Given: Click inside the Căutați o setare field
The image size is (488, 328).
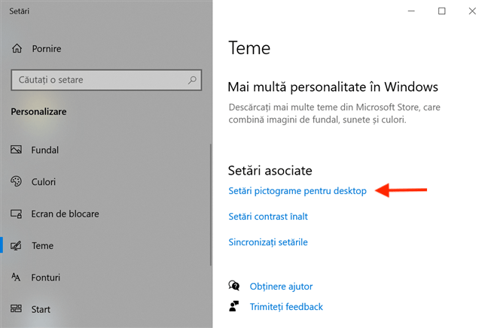Looking at the screenshot, I should click(106, 80).
